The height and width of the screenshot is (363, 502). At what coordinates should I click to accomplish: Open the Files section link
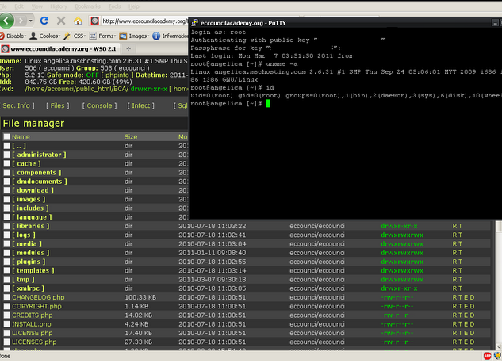pos(58,105)
